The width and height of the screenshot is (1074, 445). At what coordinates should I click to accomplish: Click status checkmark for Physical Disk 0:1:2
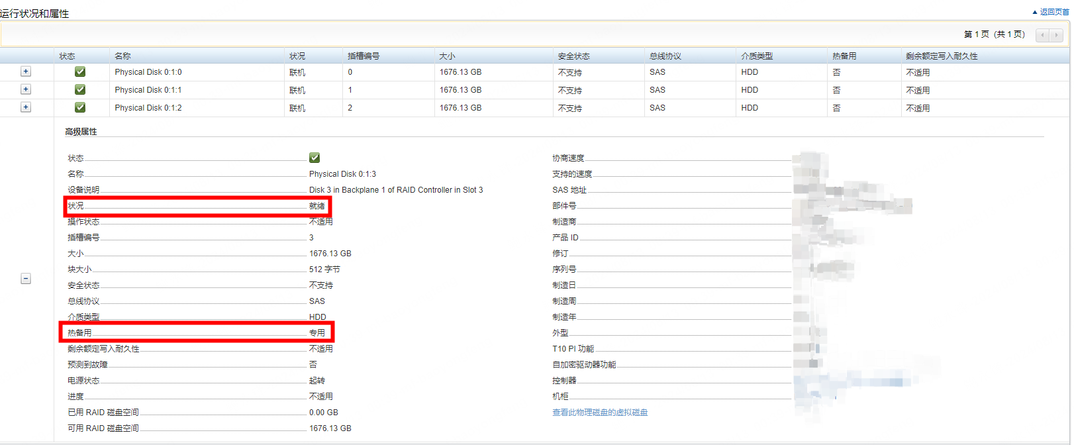(x=80, y=107)
